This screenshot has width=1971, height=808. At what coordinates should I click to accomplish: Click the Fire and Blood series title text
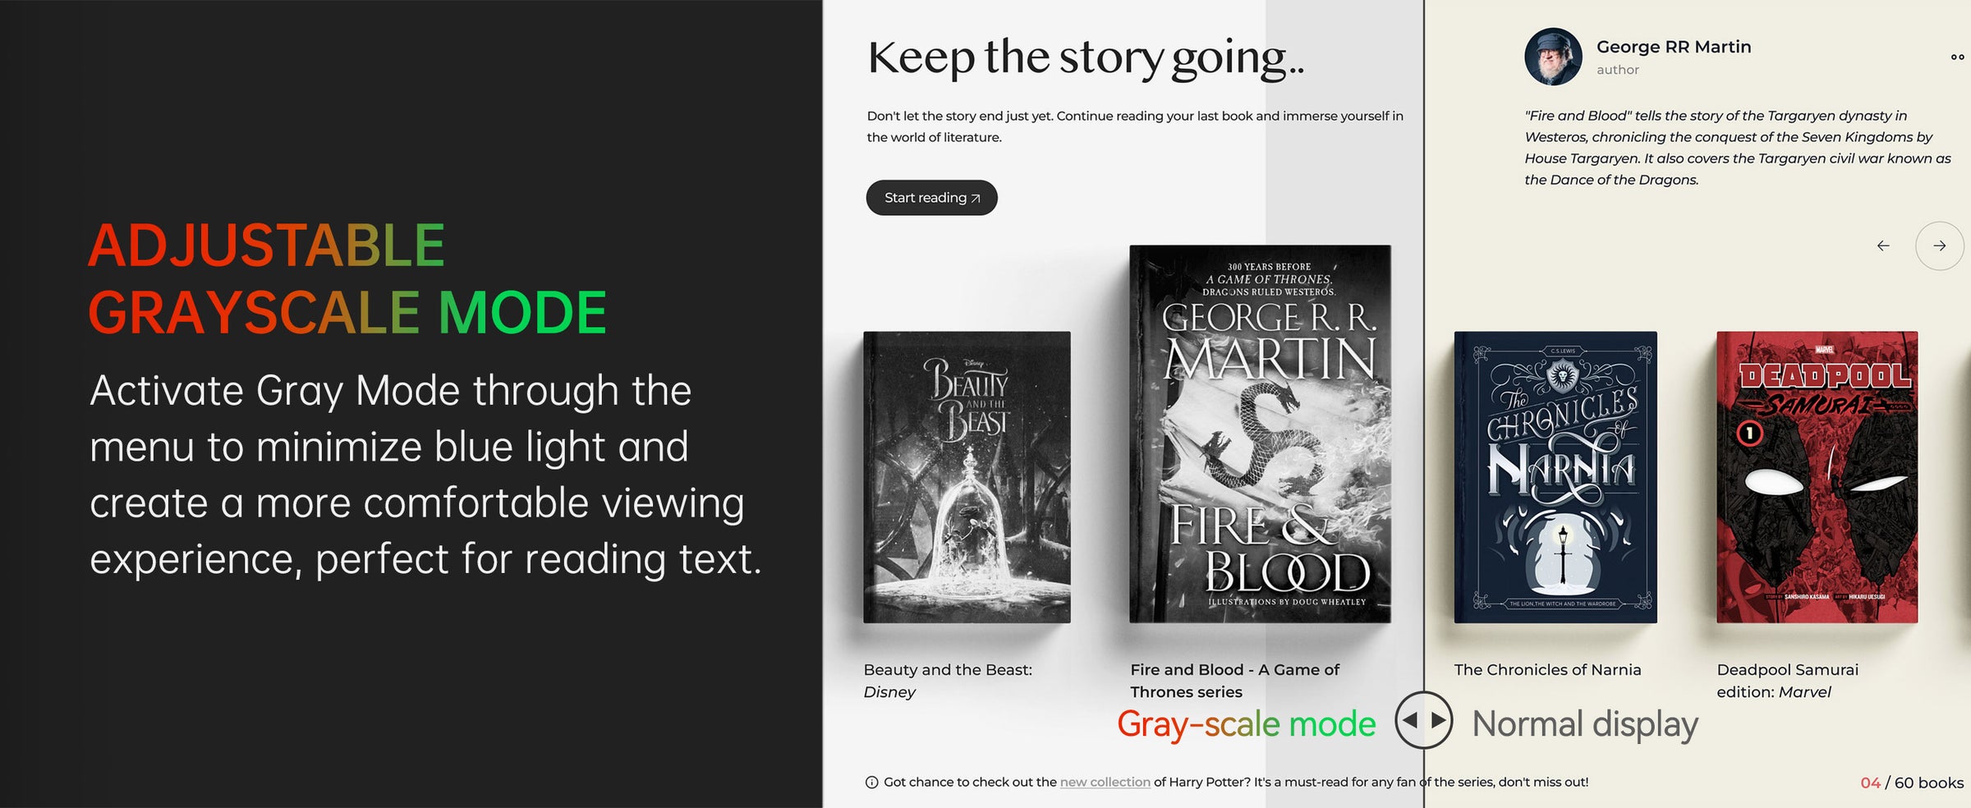click(1234, 681)
